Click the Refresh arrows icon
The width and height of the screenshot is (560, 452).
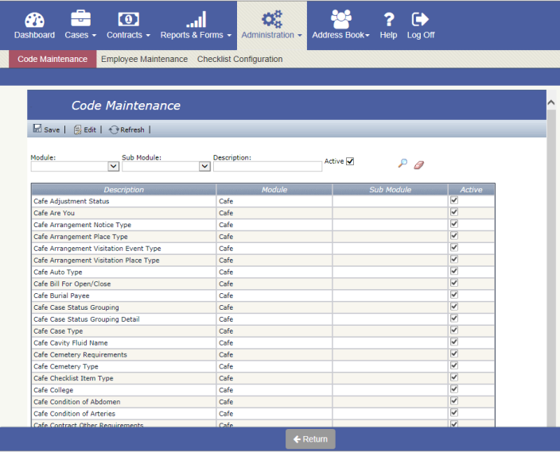(x=114, y=129)
